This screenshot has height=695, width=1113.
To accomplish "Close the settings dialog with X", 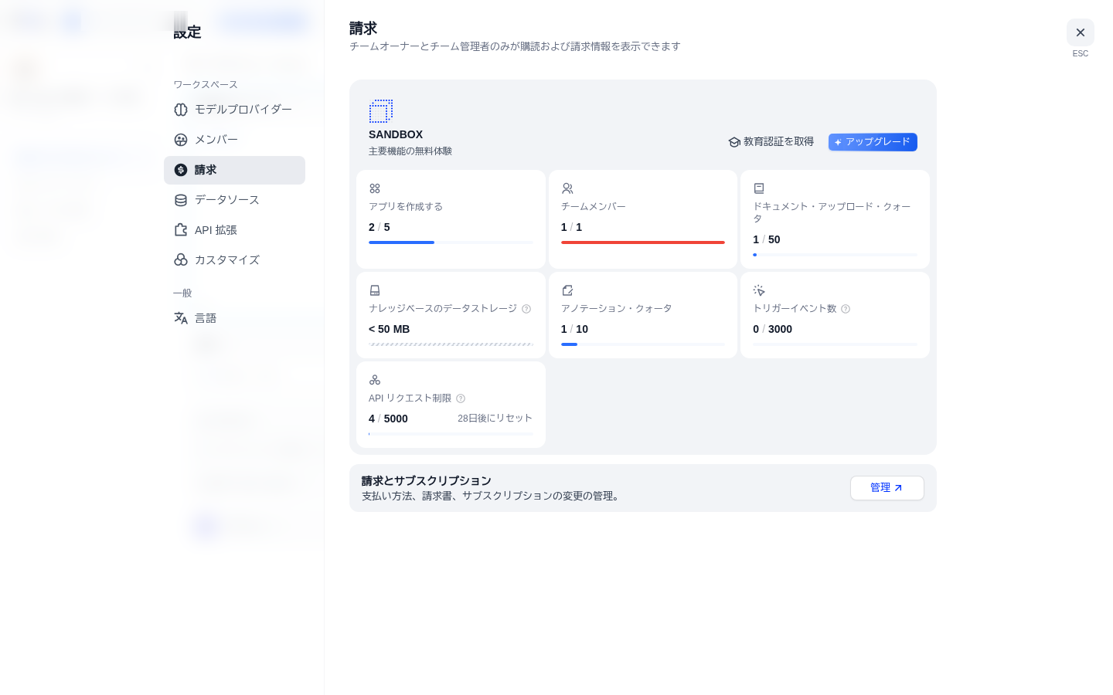I will [x=1081, y=32].
